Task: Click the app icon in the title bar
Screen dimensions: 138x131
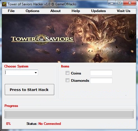Action: point(4,4)
